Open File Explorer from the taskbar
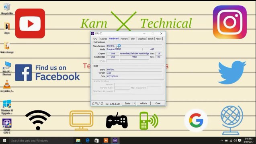The image size is (256, 144). (x=78, y=140)
